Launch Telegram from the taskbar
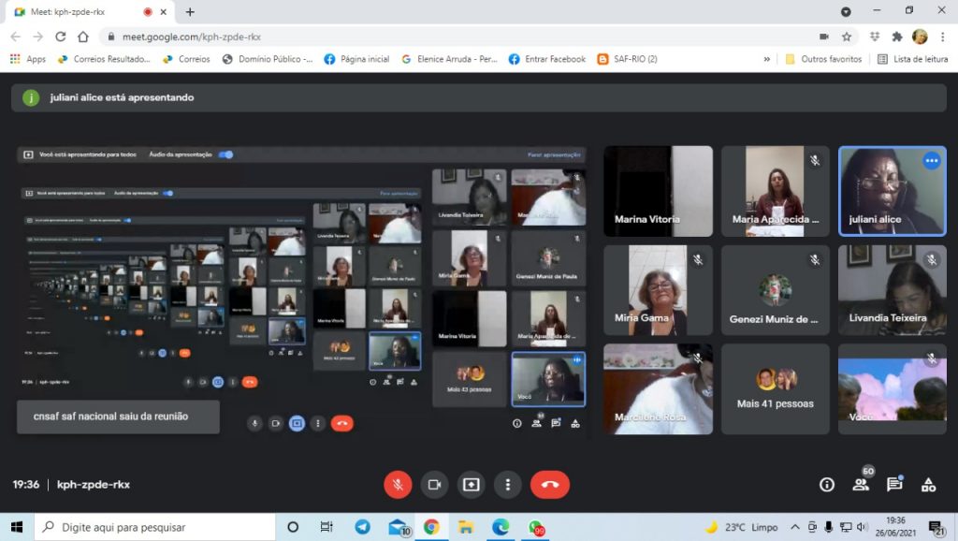 (362, 527)
